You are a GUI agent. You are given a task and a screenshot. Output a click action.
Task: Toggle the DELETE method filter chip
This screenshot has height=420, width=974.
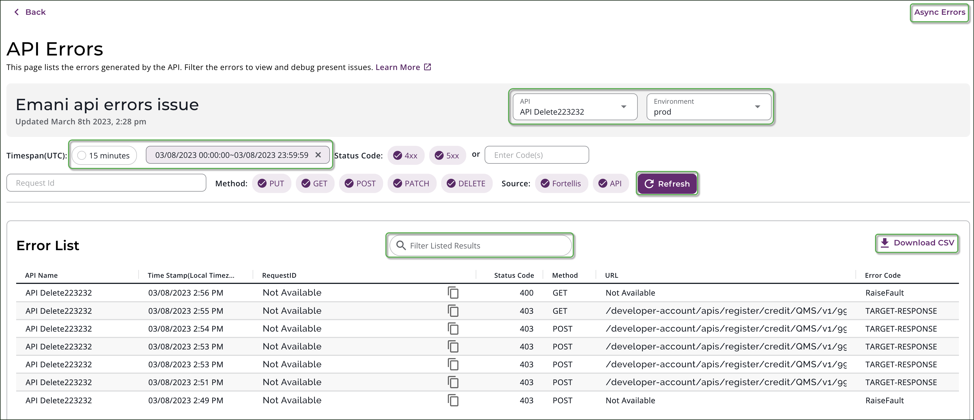point(467,183)
